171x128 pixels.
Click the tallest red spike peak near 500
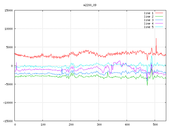point(156,39)
